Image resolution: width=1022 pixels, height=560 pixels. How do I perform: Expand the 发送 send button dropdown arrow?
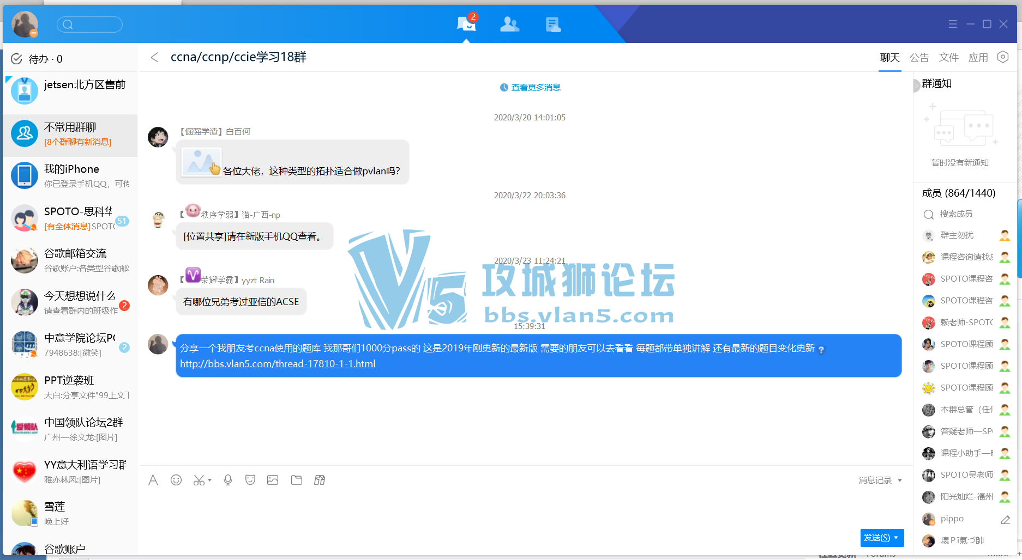[x=896, y=538]
